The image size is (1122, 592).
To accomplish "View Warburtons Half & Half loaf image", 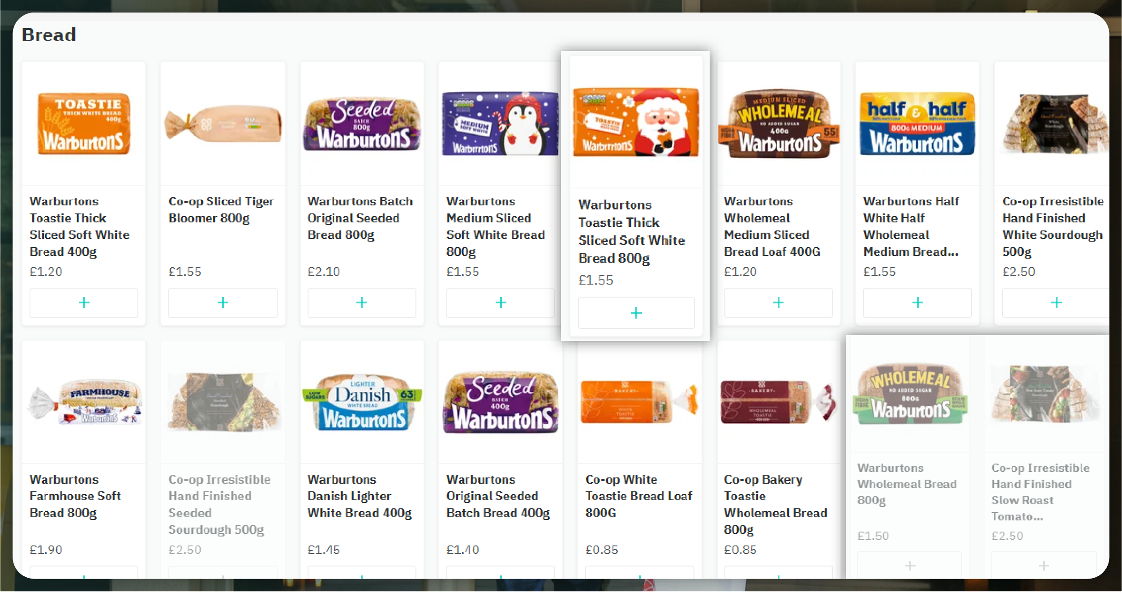I will click(x=917, y=124).
